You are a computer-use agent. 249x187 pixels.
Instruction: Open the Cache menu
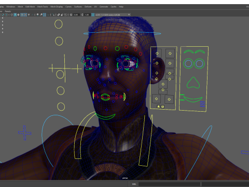114,7
